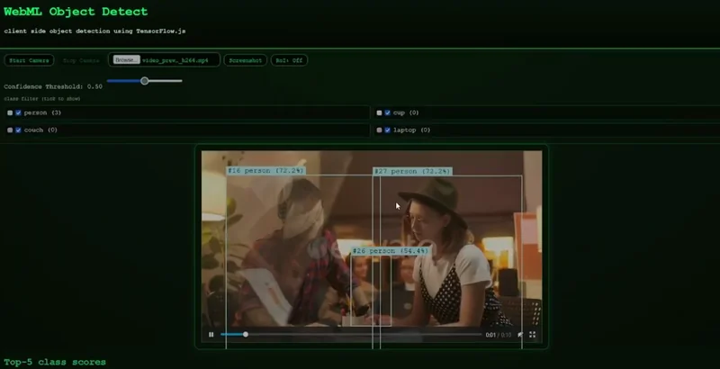Click the laptop class color swatch
This screenshot has height=369, width=720.
pos(379,130)
